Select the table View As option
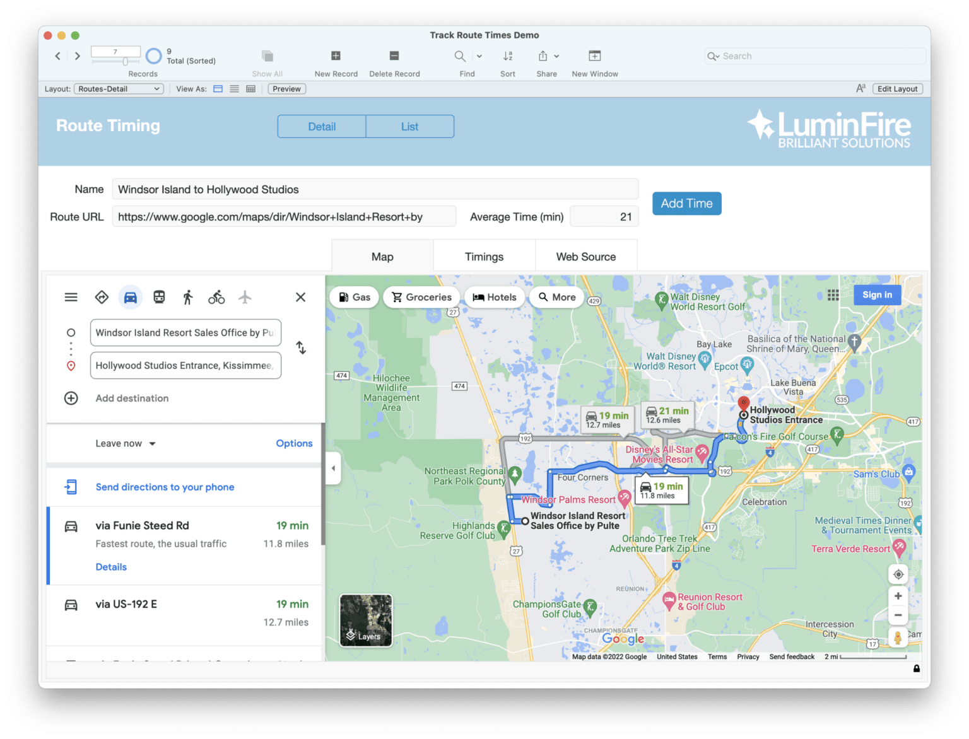Screen dimensions: 969x739 coord(250,89)
